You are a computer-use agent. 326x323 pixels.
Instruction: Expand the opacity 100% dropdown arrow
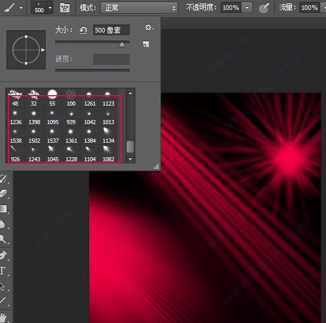pos(247,8)
